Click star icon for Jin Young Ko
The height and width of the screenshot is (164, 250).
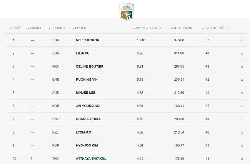242,106
